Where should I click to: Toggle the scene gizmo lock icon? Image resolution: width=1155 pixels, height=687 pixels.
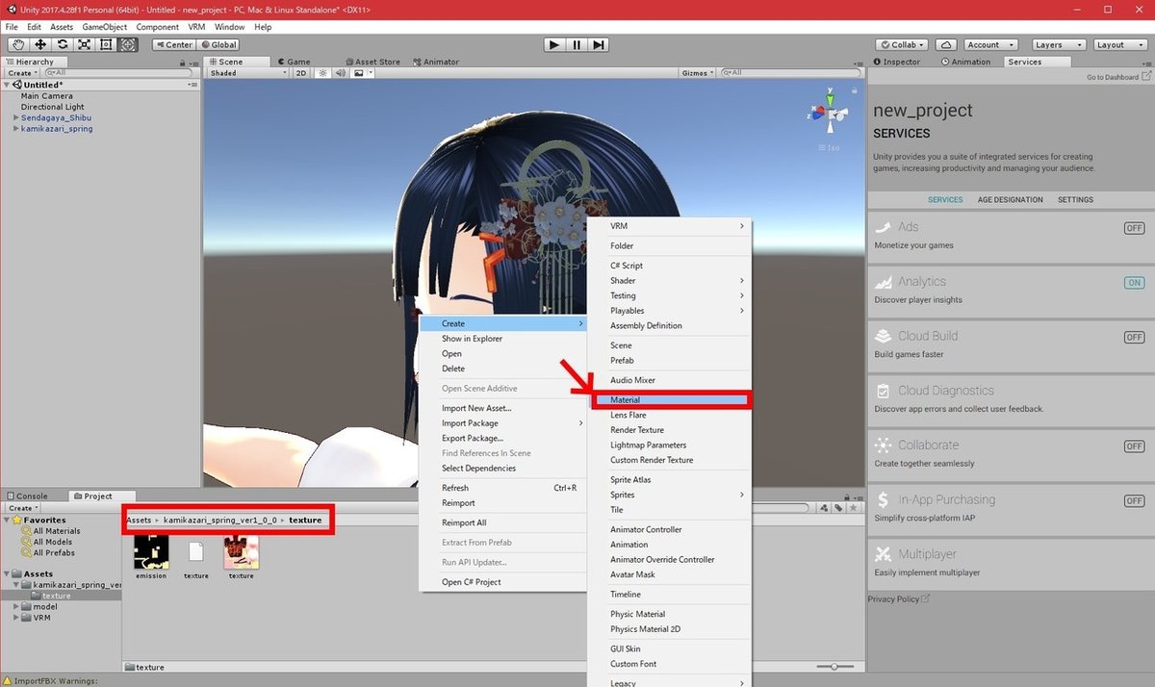pyautogui.click(x=855, y=89)
